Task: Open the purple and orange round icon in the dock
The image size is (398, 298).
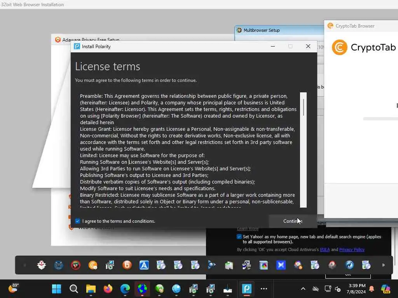Action: [x=298, y=265]
